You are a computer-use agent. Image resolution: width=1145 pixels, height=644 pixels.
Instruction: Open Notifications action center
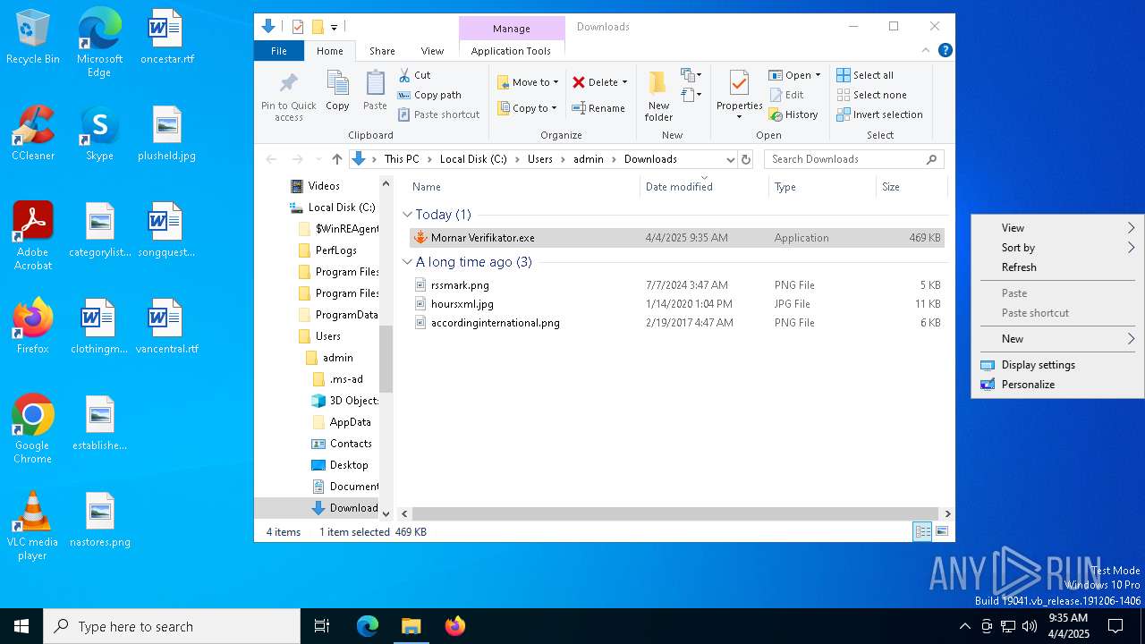tap(1116, 626)
